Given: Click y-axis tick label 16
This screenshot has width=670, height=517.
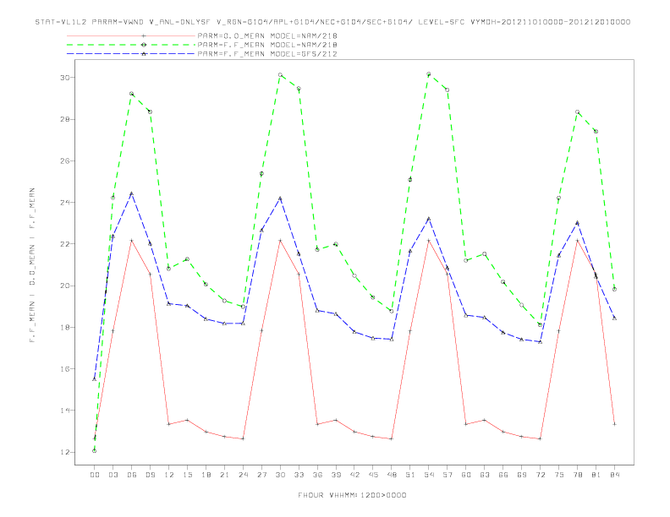Looking at the screenshot, I should [64, 369].
